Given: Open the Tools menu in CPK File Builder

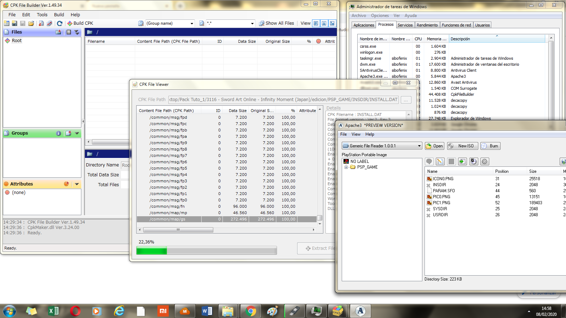Looking at the screenshot, I should tap(42, 15).
